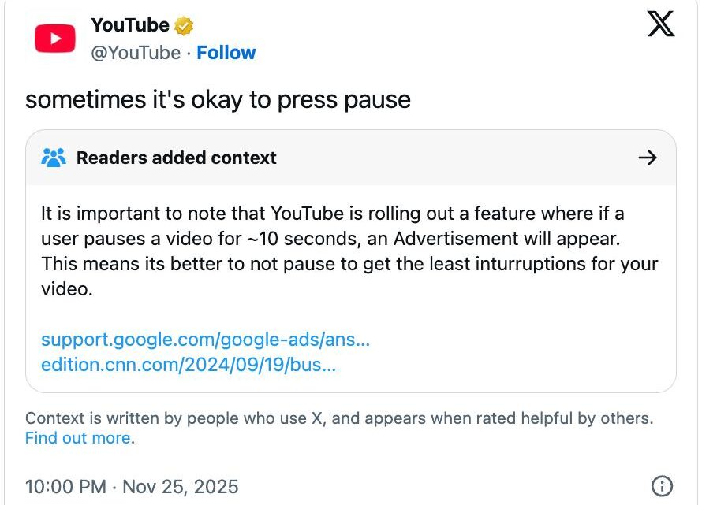Viewport: 702px width, 505px height.
Task: Open the support.google.com source link
Action: pos(205,340)
